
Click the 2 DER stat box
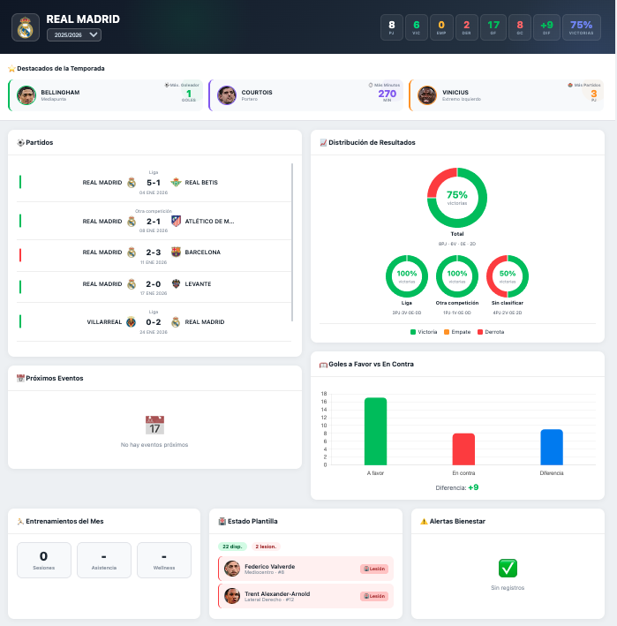coord(467,27)
